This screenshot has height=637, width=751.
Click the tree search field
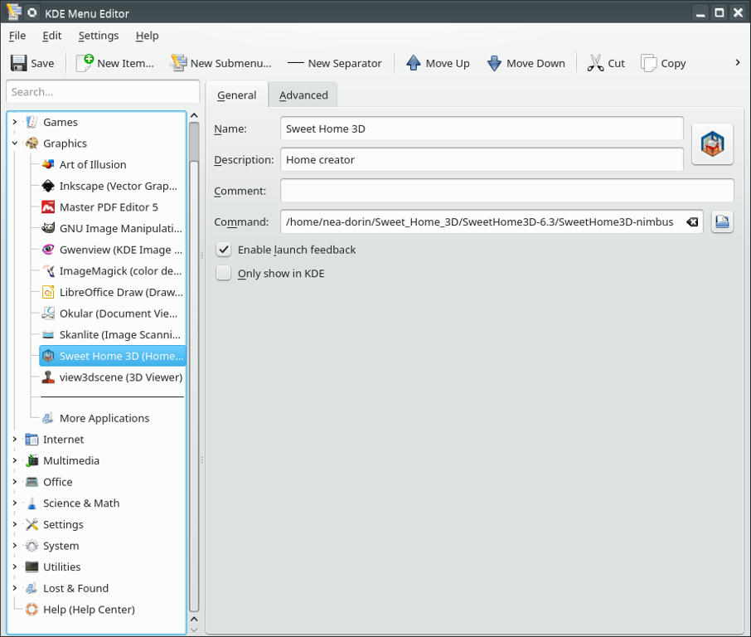point(103,91)
